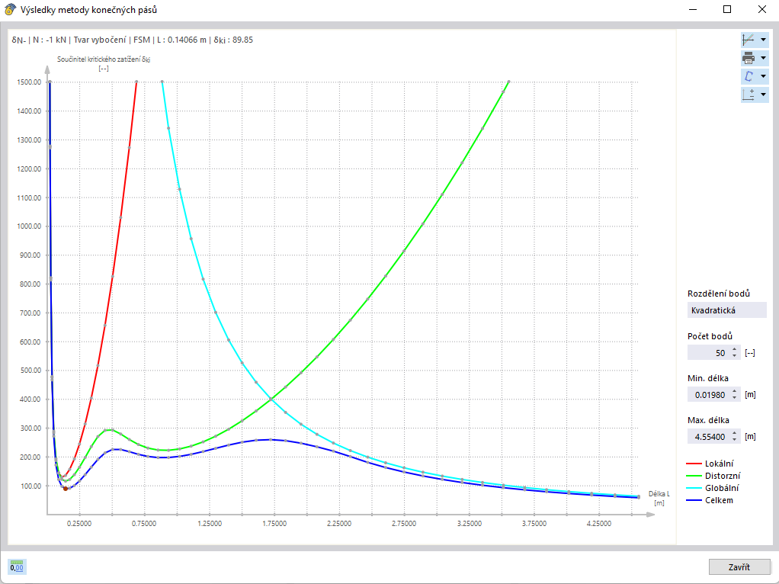Click the 100.00 y-axis tick label
Image resolution: width=779 pixels, height=584 pixels.
coord(30,486)
